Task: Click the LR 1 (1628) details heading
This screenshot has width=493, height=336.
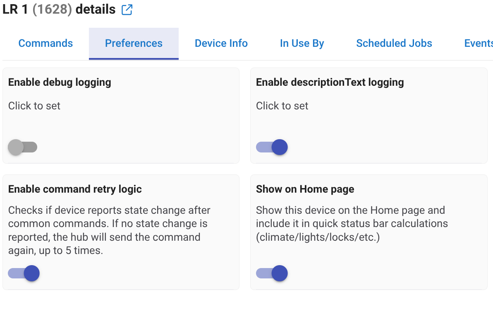Action: coord(59,9)
